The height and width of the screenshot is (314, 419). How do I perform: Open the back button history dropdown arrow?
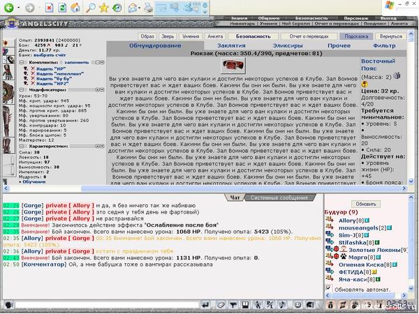(x=18, y=8)
